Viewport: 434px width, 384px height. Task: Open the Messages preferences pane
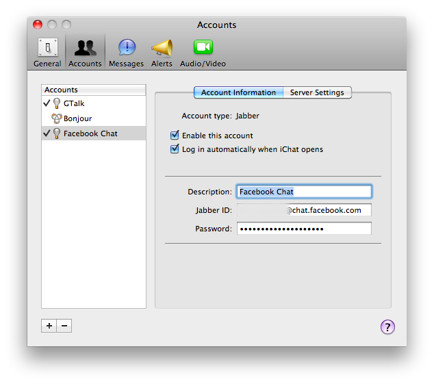(x=127, y=52)
